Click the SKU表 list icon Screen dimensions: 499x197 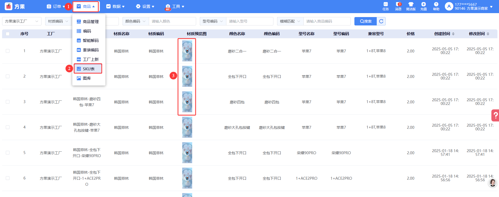coord(79,69)
